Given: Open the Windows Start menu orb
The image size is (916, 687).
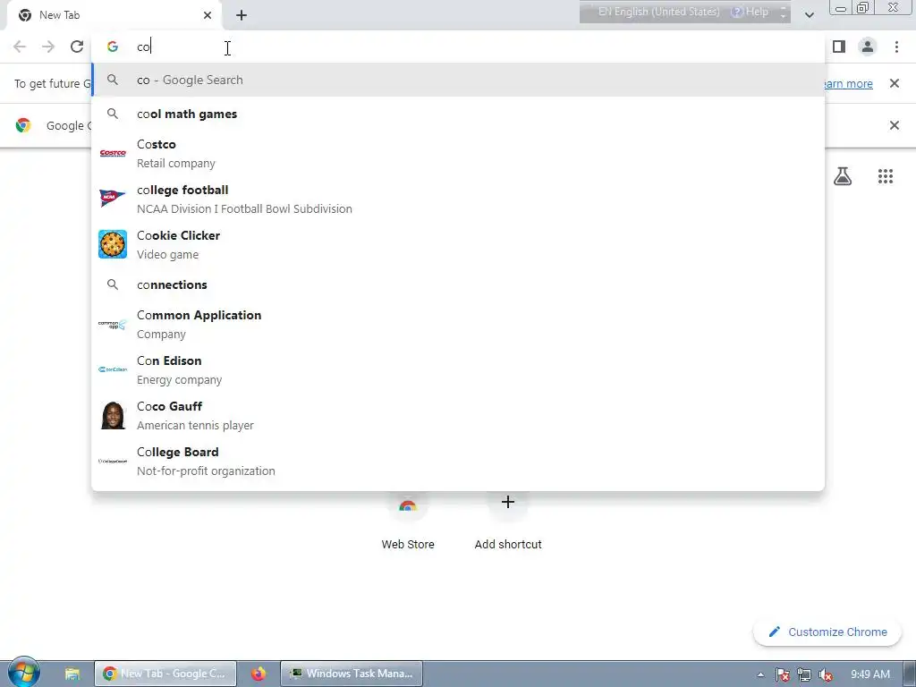Looking at the screenshot, I should [x=23, y=673].
